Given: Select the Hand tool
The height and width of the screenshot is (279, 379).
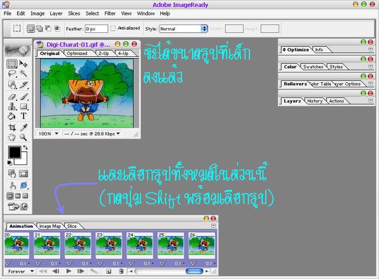Looking at the screenshot, I should click(x=12, y=137).
